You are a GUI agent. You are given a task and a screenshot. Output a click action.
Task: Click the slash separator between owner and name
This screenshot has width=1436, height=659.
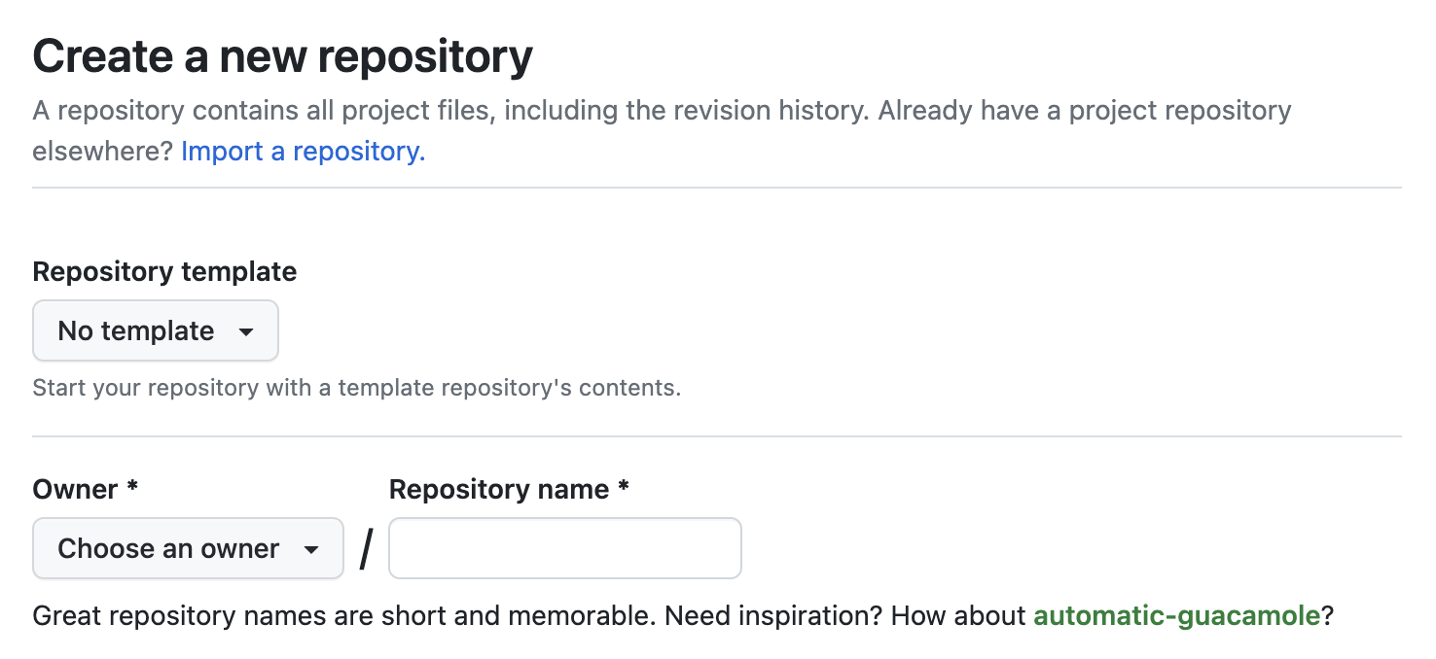[366, 549]
